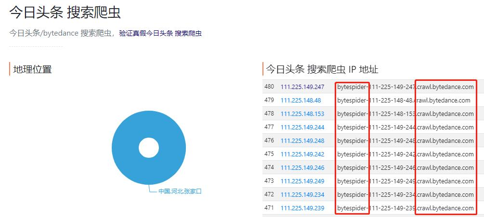Open IP address 111.225.149.248
The image size is (484, 217).
pyautogui.click(x=302, y=141)
